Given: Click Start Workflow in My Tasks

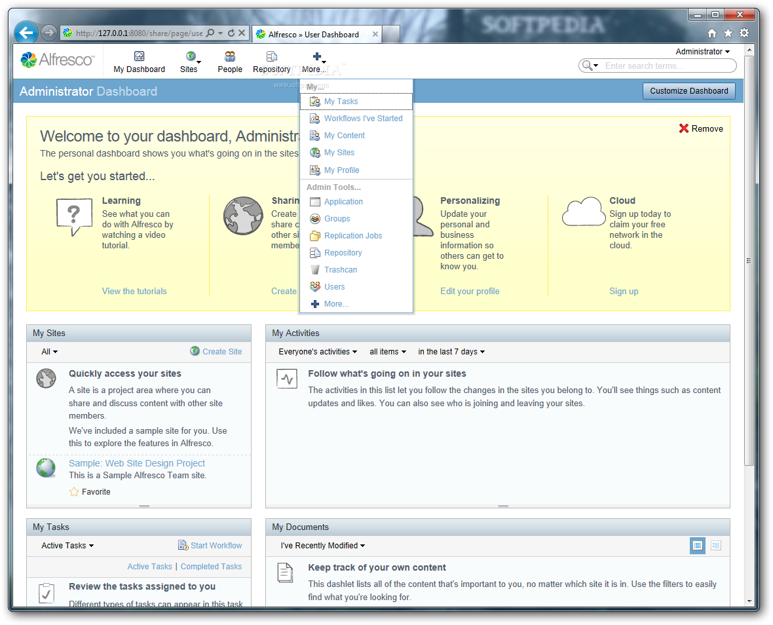Looking at the screenshot, I should tap(210, 546).
